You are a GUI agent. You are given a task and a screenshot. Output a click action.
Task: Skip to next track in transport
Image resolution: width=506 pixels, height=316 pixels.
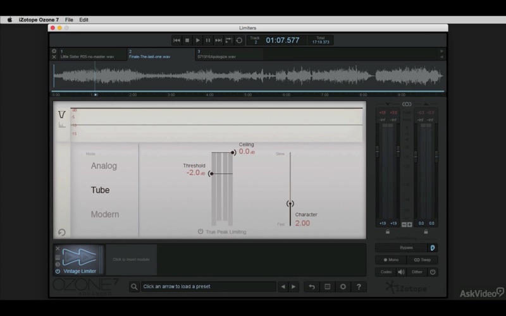[218, 40]
